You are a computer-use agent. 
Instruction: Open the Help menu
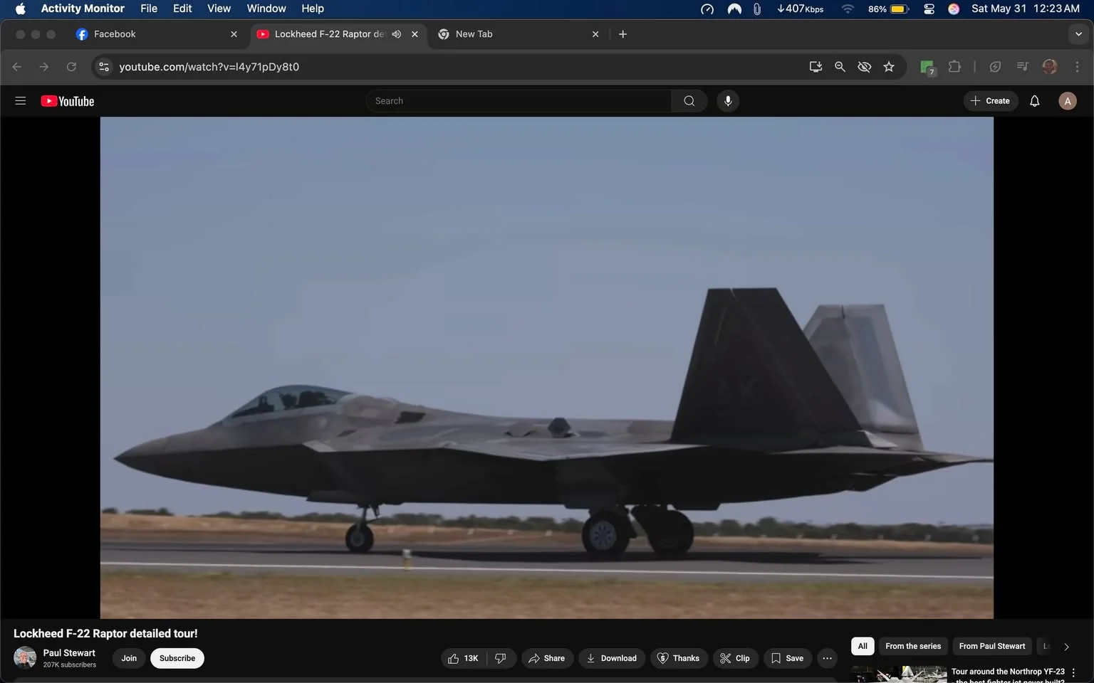pyautogui.click(x=313, y=9)
